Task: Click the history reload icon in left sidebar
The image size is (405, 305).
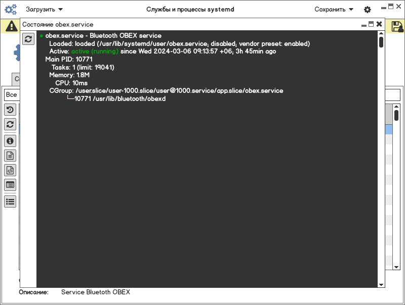Action: pyautogui.click(x=10, y=110)
